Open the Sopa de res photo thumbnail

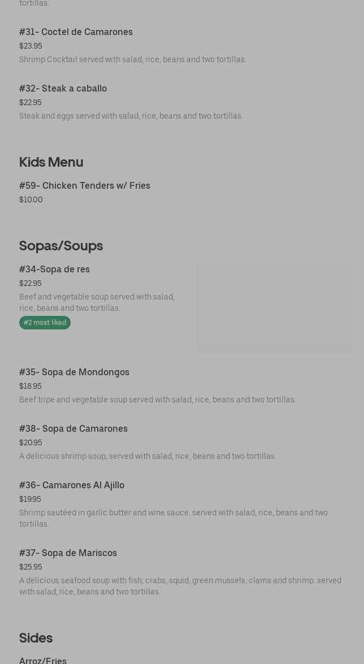point(275,309)
